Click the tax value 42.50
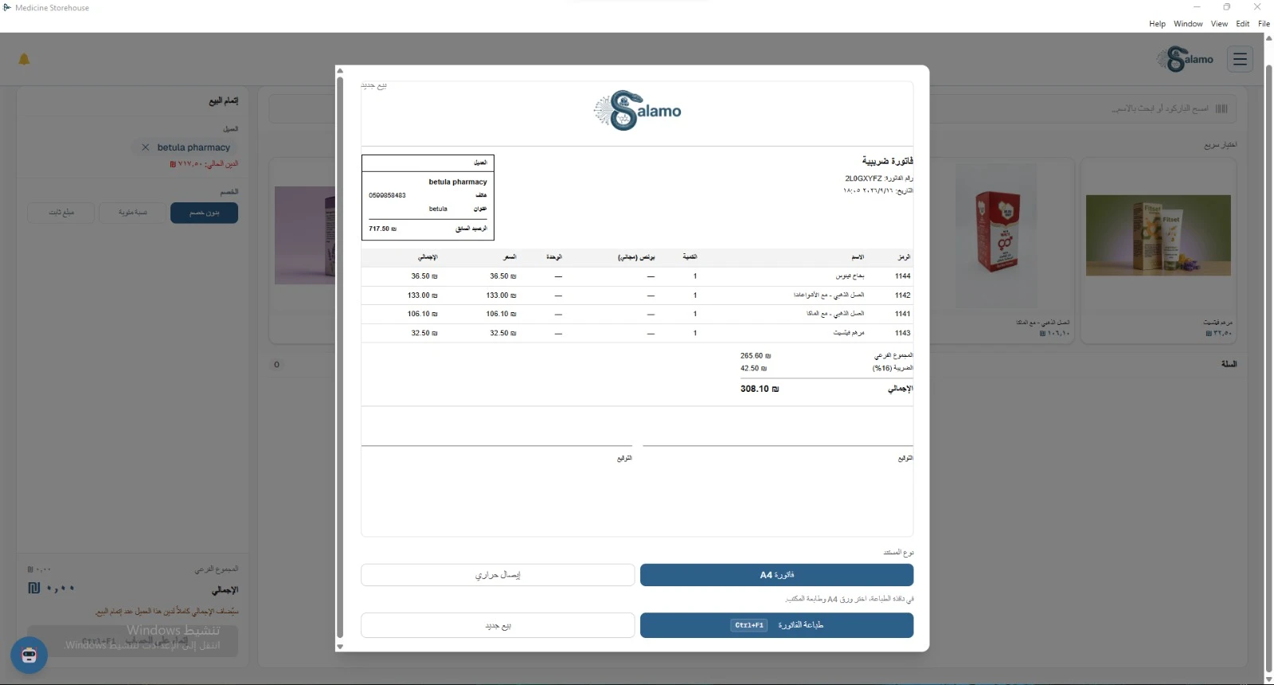 pyautogui.click(x=753, y=369)
